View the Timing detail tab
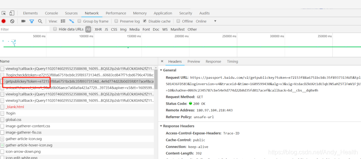 (232, 61)
